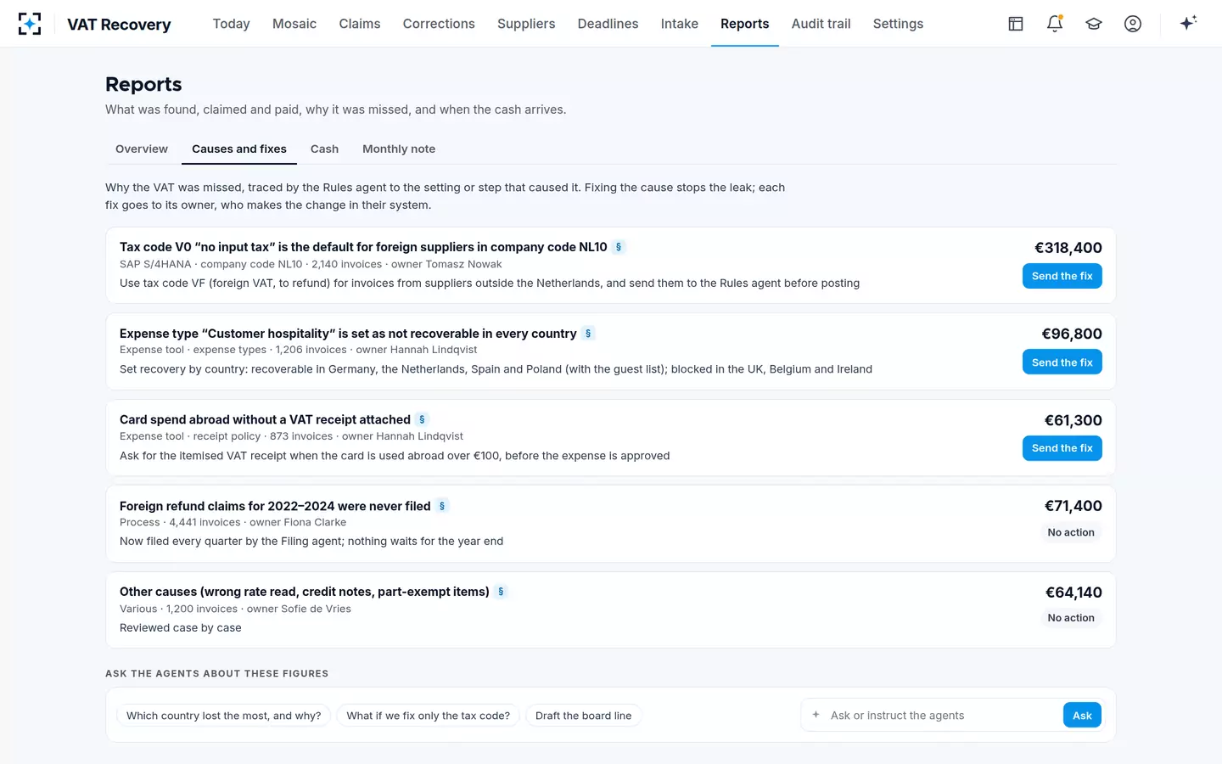Click the "VAT Recovery" app title
1222x764 pixels.
click(119, 25)
